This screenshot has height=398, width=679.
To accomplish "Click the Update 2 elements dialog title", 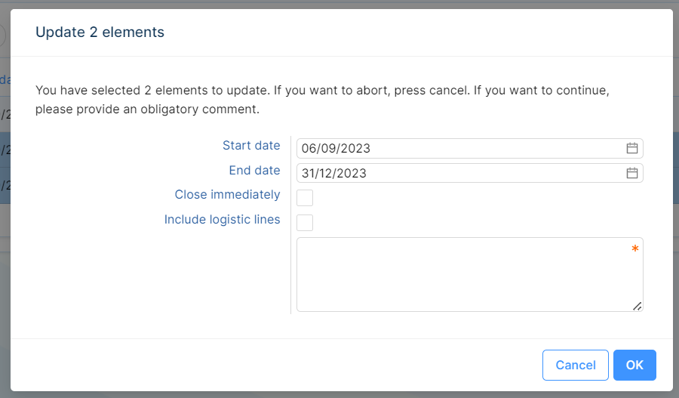I will [x=100, y=32].
